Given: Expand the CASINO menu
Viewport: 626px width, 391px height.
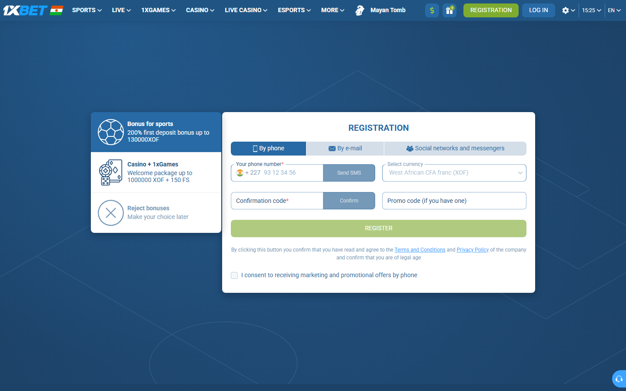Looking at the screenshot, I should (200, 10).
